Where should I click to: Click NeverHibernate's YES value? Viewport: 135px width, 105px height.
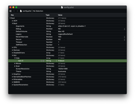[60, 37]
